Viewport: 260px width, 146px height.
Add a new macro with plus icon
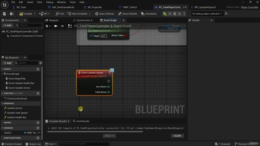[38, 122]
